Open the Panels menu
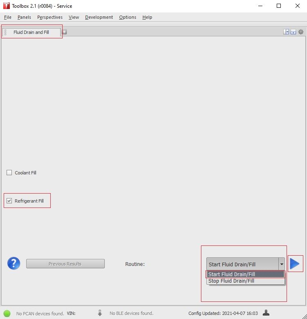The image size is (307, 319). [24, 17]
